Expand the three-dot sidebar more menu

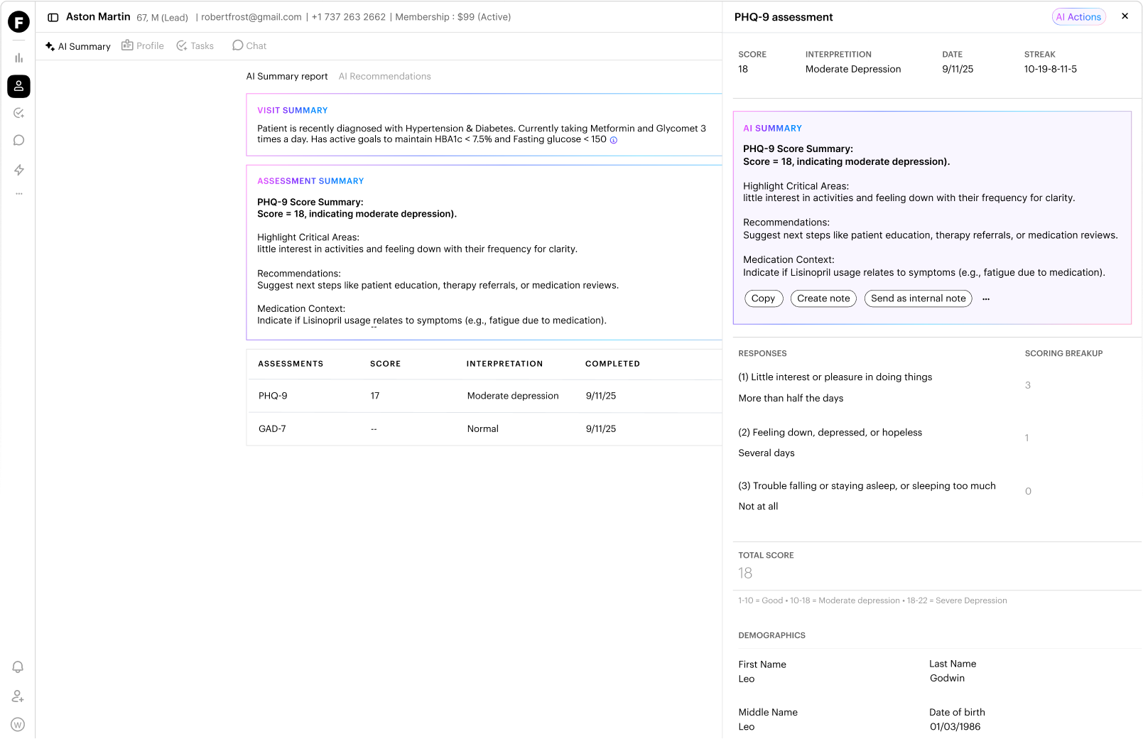tap(18, 193)
